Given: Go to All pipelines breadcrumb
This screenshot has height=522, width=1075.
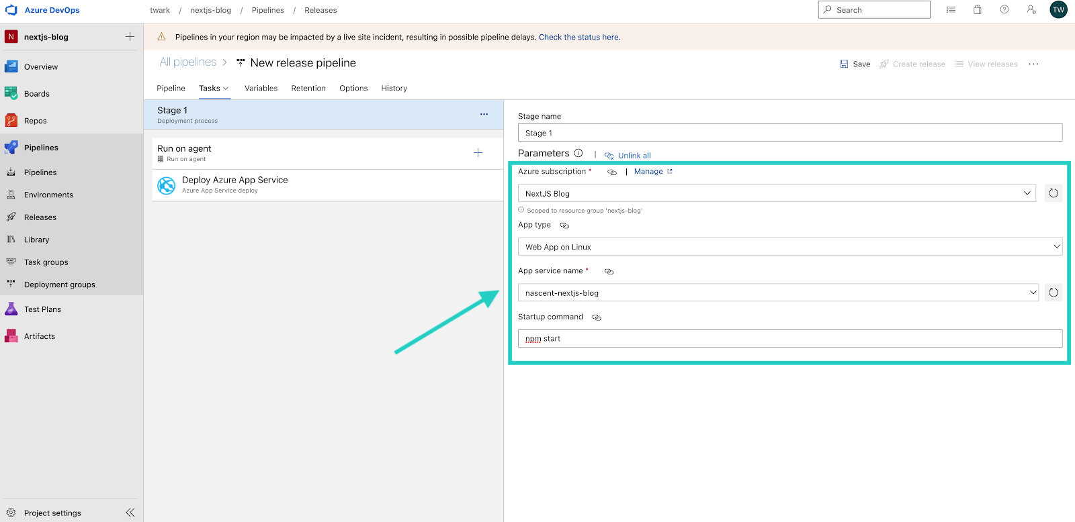Looking at the screenshot, I should point(188,62).
